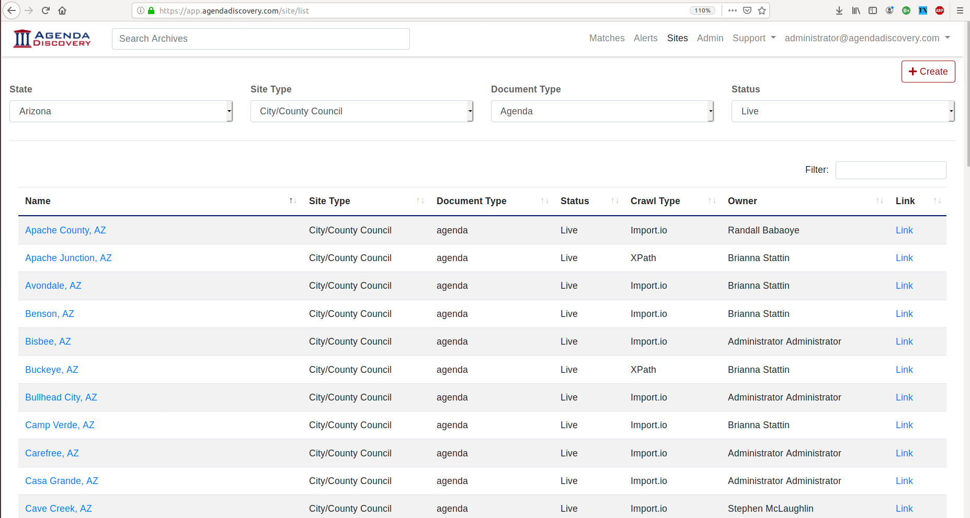Follow the Link for Buckeye row
Screen dimensions: 970x518
click(x=904, y=370)
